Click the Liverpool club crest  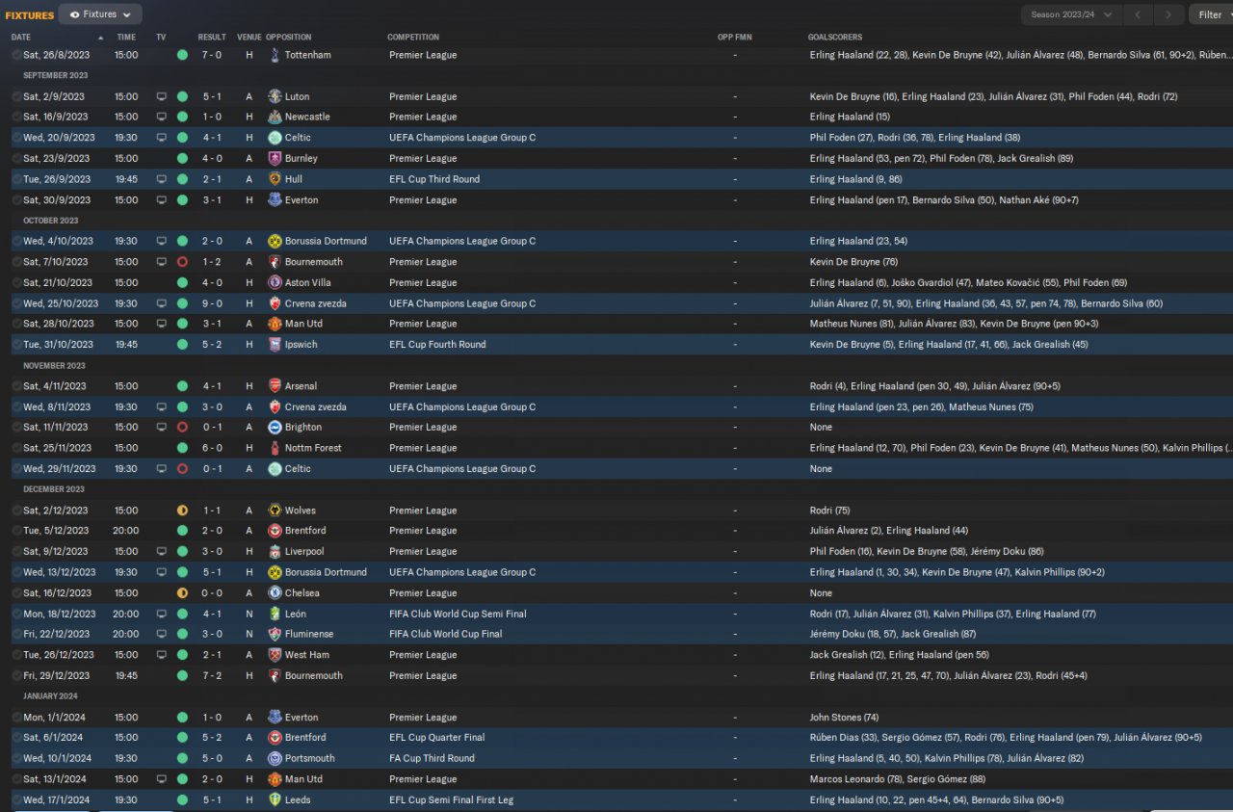[275, 551]
